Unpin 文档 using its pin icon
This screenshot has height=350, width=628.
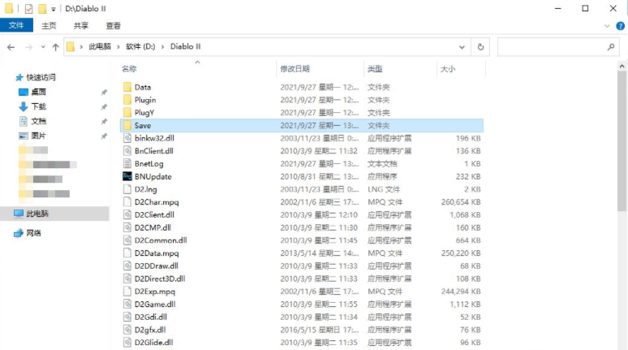(x=104, y=122)
